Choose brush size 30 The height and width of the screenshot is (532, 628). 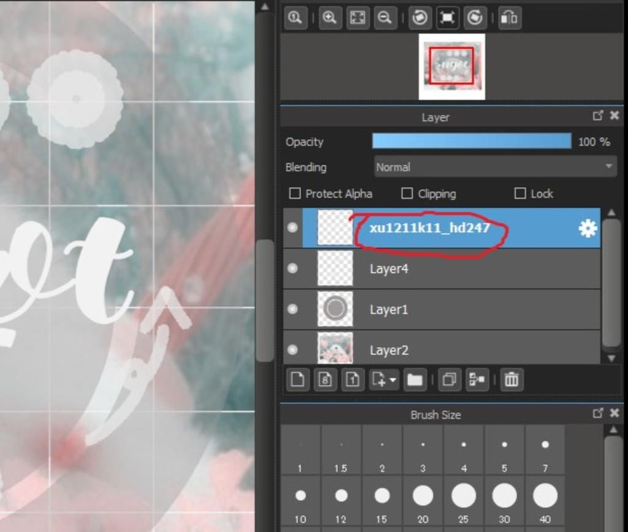click(x=505, y=501)
